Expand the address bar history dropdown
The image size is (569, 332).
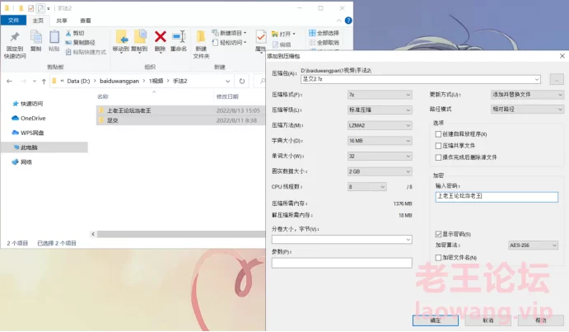coord(227,81)
